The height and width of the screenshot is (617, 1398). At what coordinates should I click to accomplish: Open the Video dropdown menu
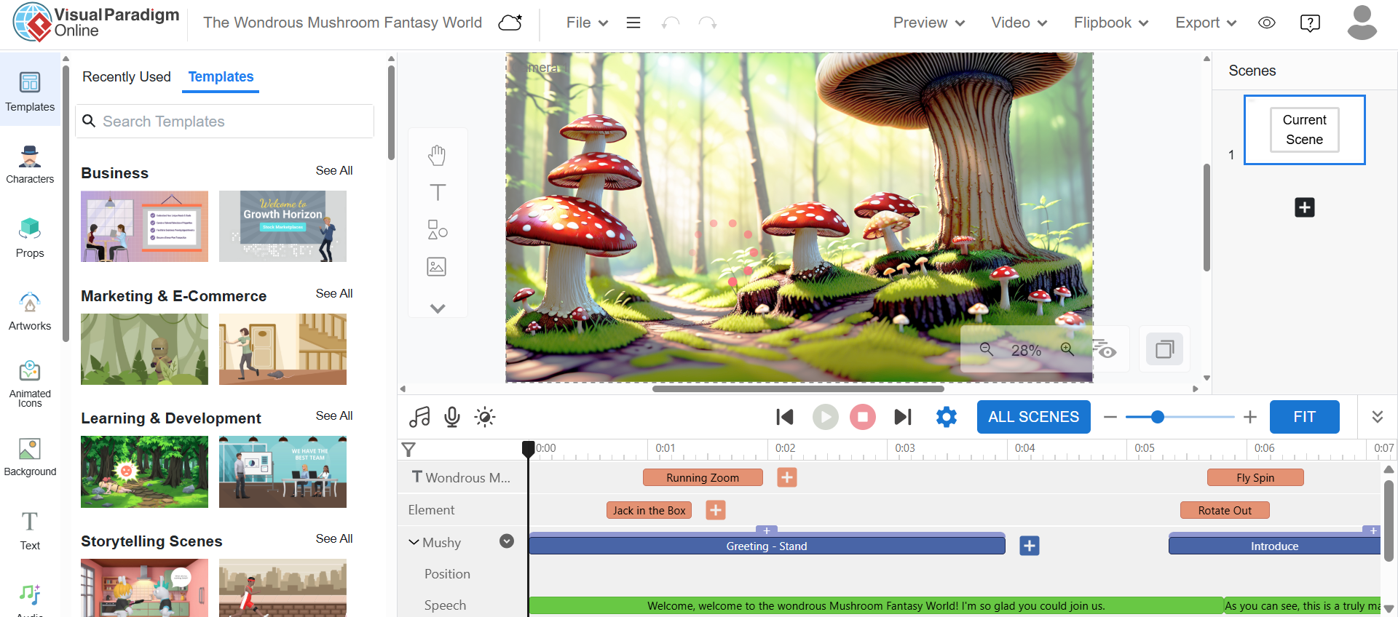(1019, 23)
